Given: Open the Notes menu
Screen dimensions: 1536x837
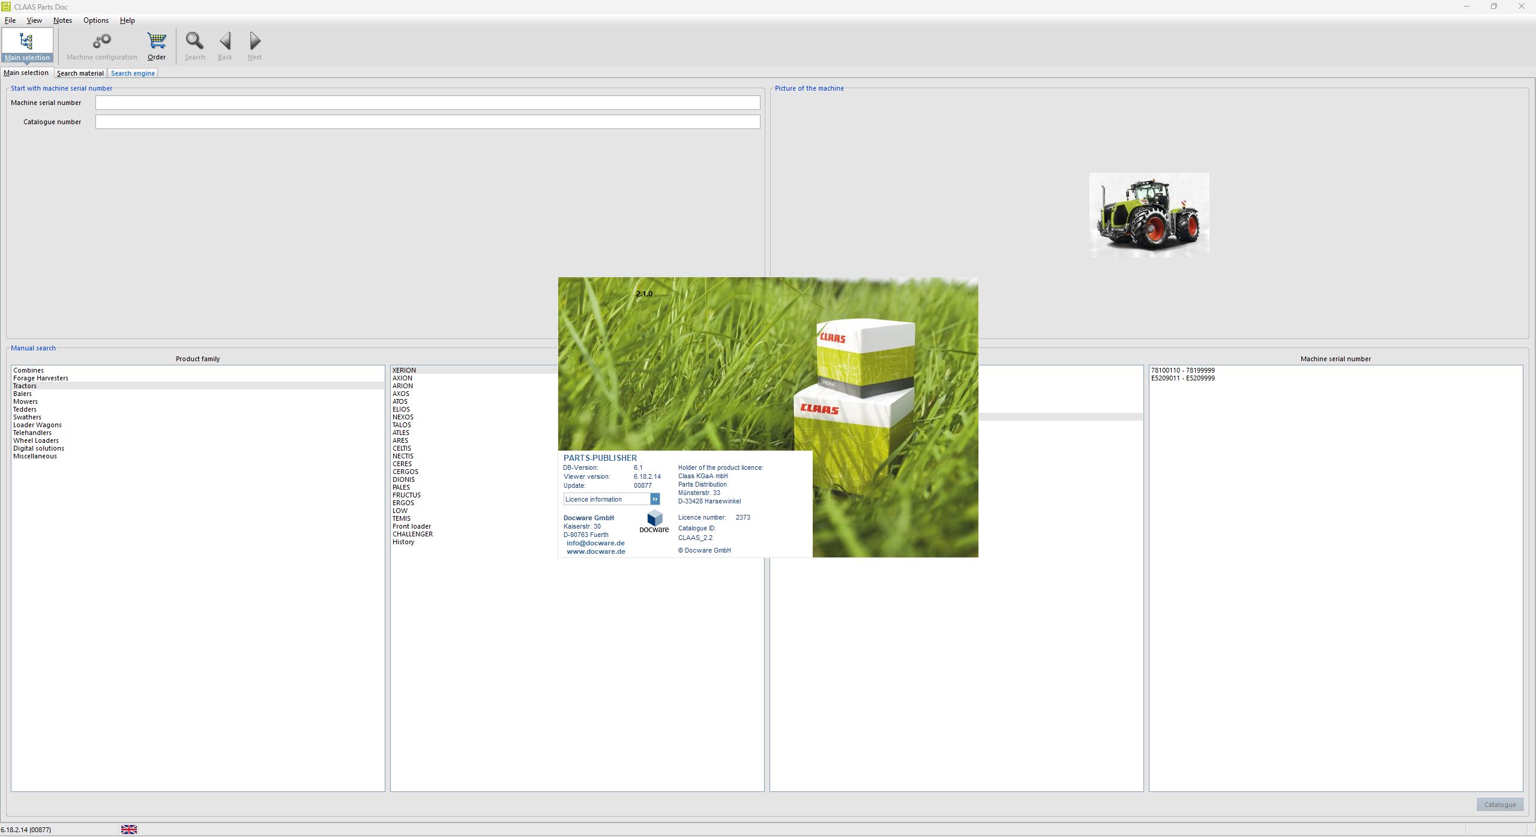Looking at the screenshot, I should pyautogui.click(x=62, y=20).
